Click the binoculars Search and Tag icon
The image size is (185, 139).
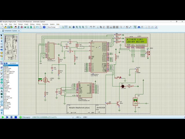click(139, 27)
